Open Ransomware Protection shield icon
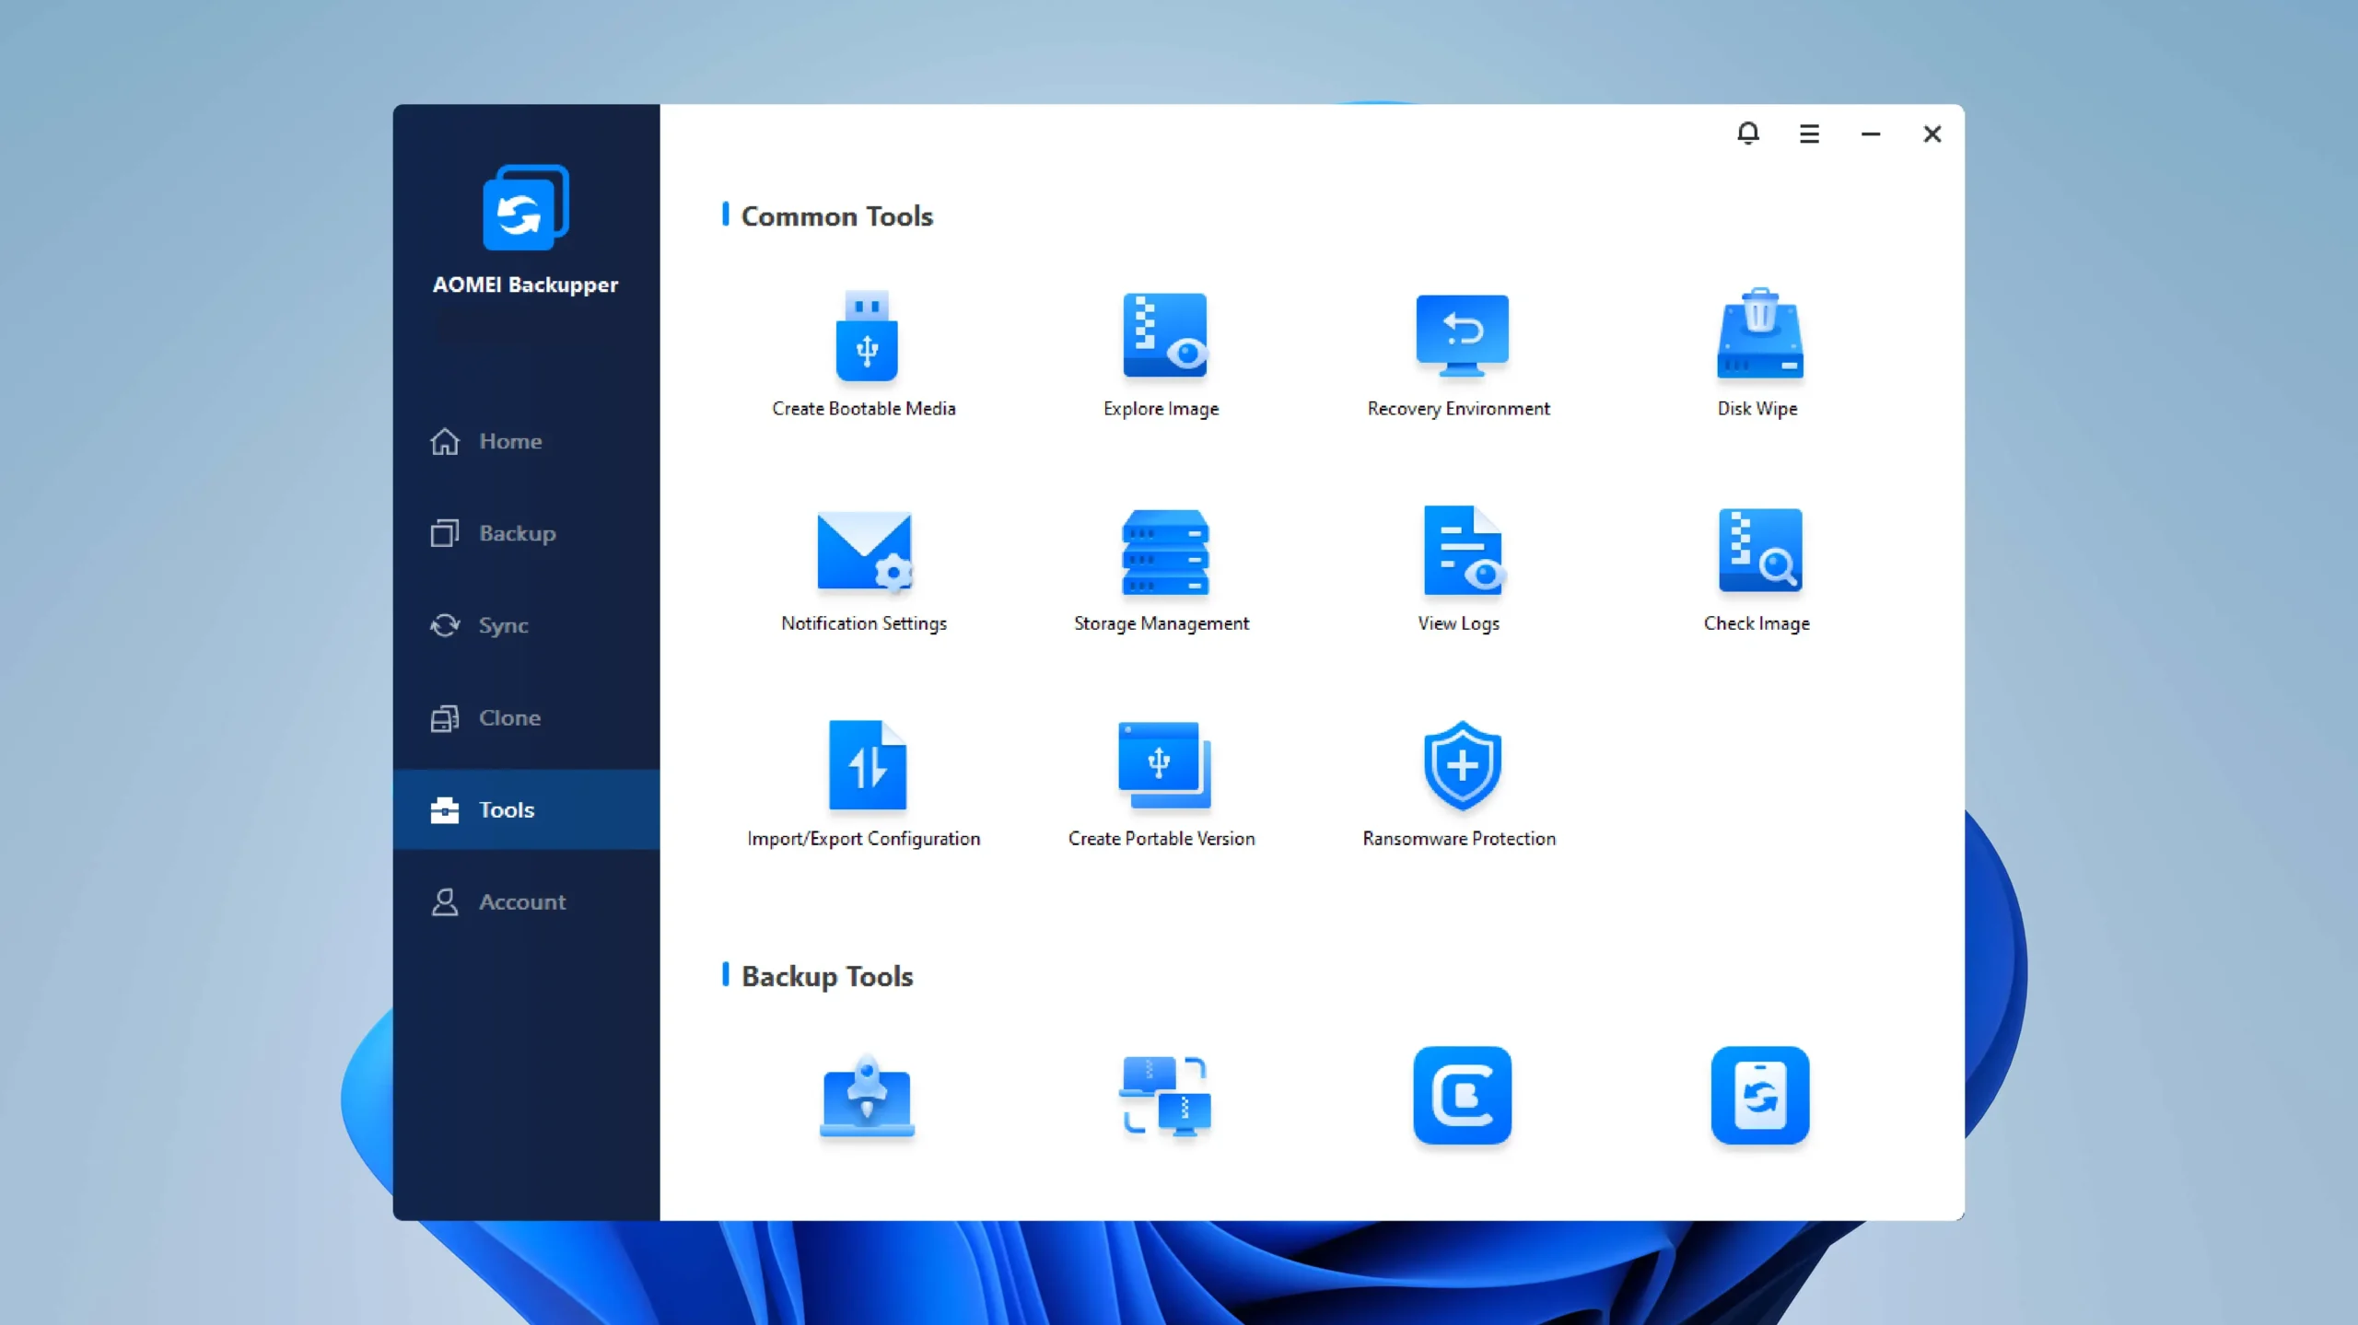 pos(1462,765)
